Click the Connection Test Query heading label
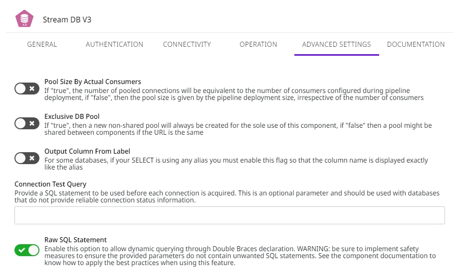459x280 pixels. (50, 184)
